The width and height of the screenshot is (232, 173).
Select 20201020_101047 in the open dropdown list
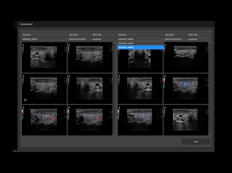[140, 43]
